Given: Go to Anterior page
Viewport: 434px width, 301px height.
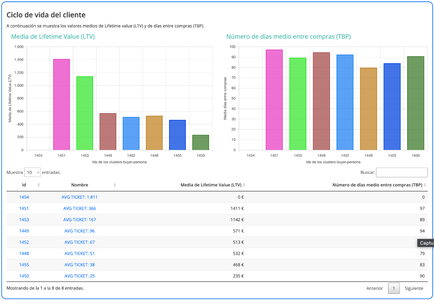Looking at the screenshot, I should tap(375, 288).
